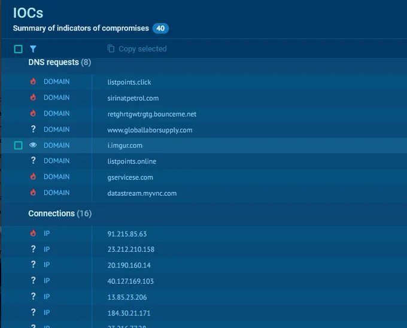Select the domain listpoints.online
407x328 pixels.
click(x=132, y=162)
